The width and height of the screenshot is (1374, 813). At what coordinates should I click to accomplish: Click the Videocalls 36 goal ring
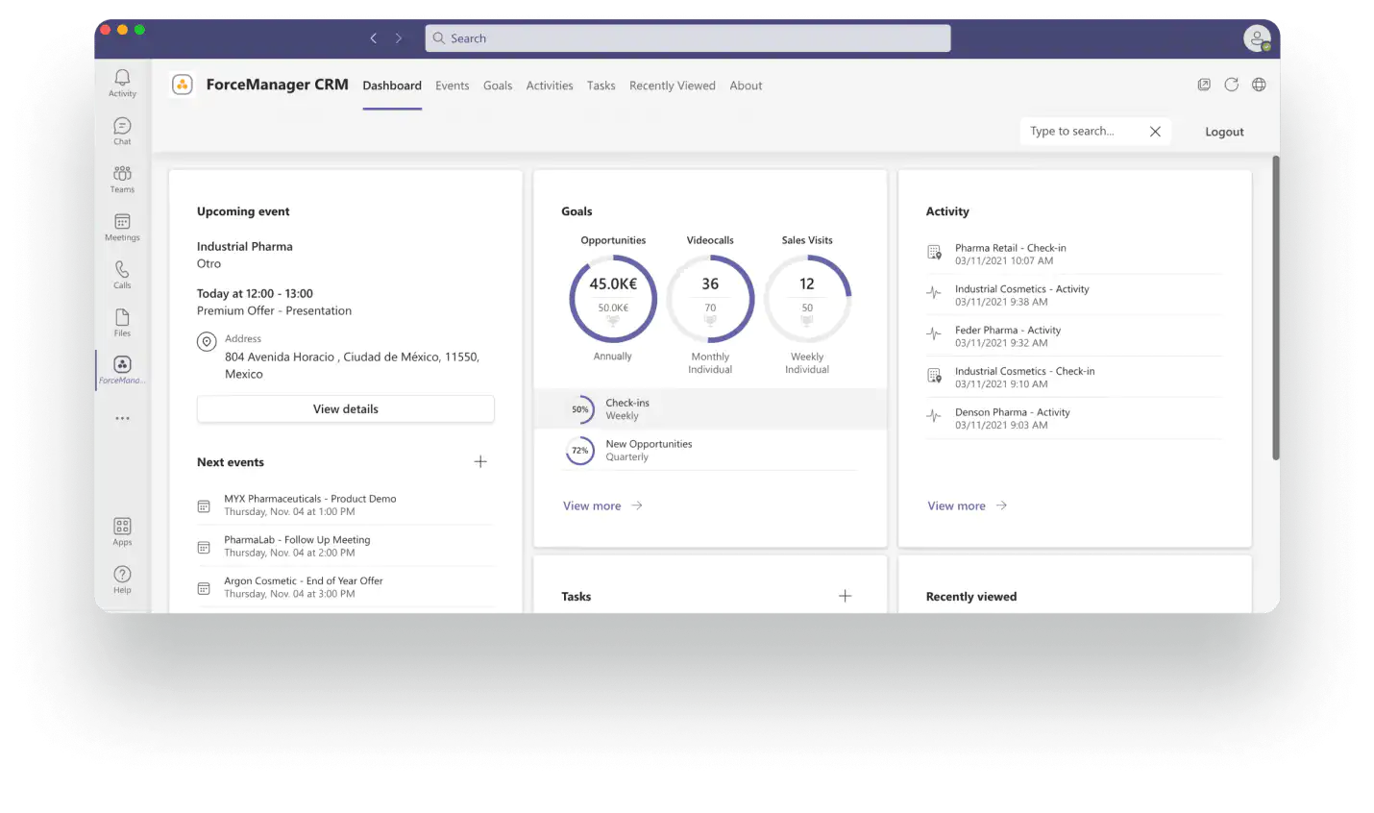tap(710, 299)
